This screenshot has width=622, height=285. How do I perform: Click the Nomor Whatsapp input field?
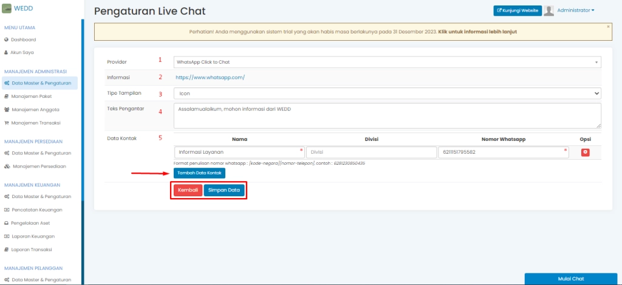503,153
